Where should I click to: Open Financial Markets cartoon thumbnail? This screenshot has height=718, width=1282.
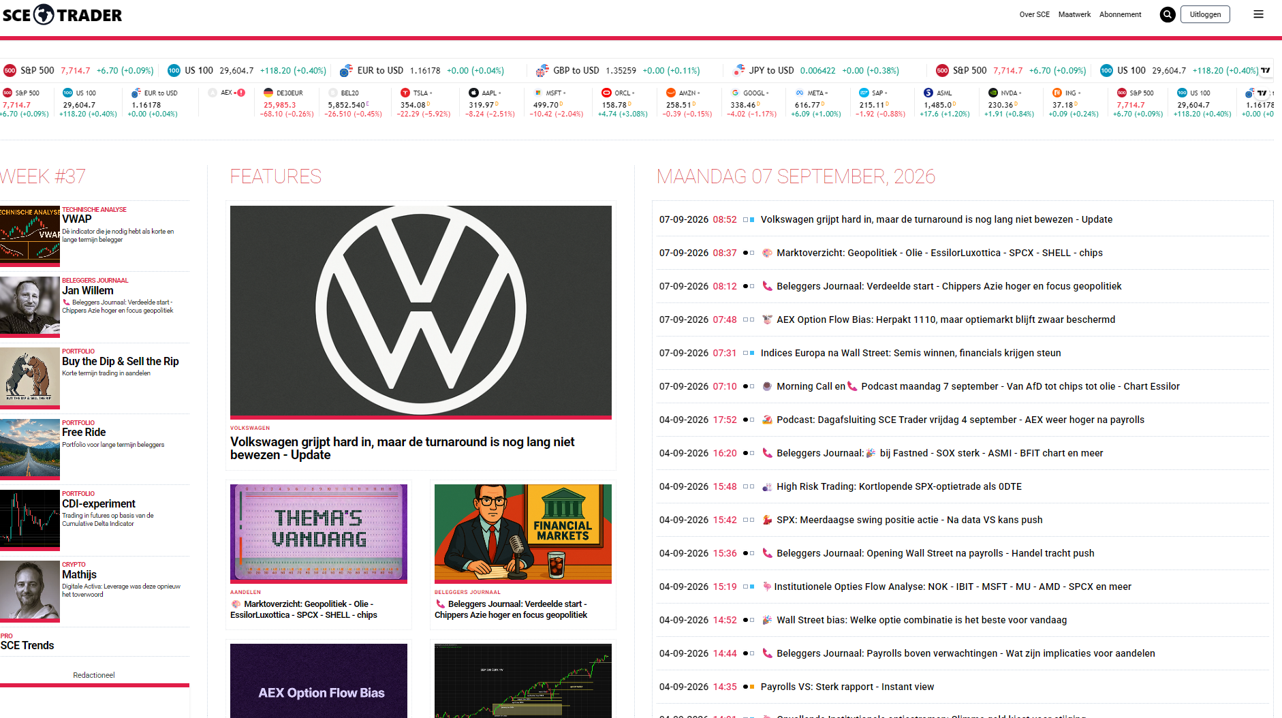click(x=523, y=533)
